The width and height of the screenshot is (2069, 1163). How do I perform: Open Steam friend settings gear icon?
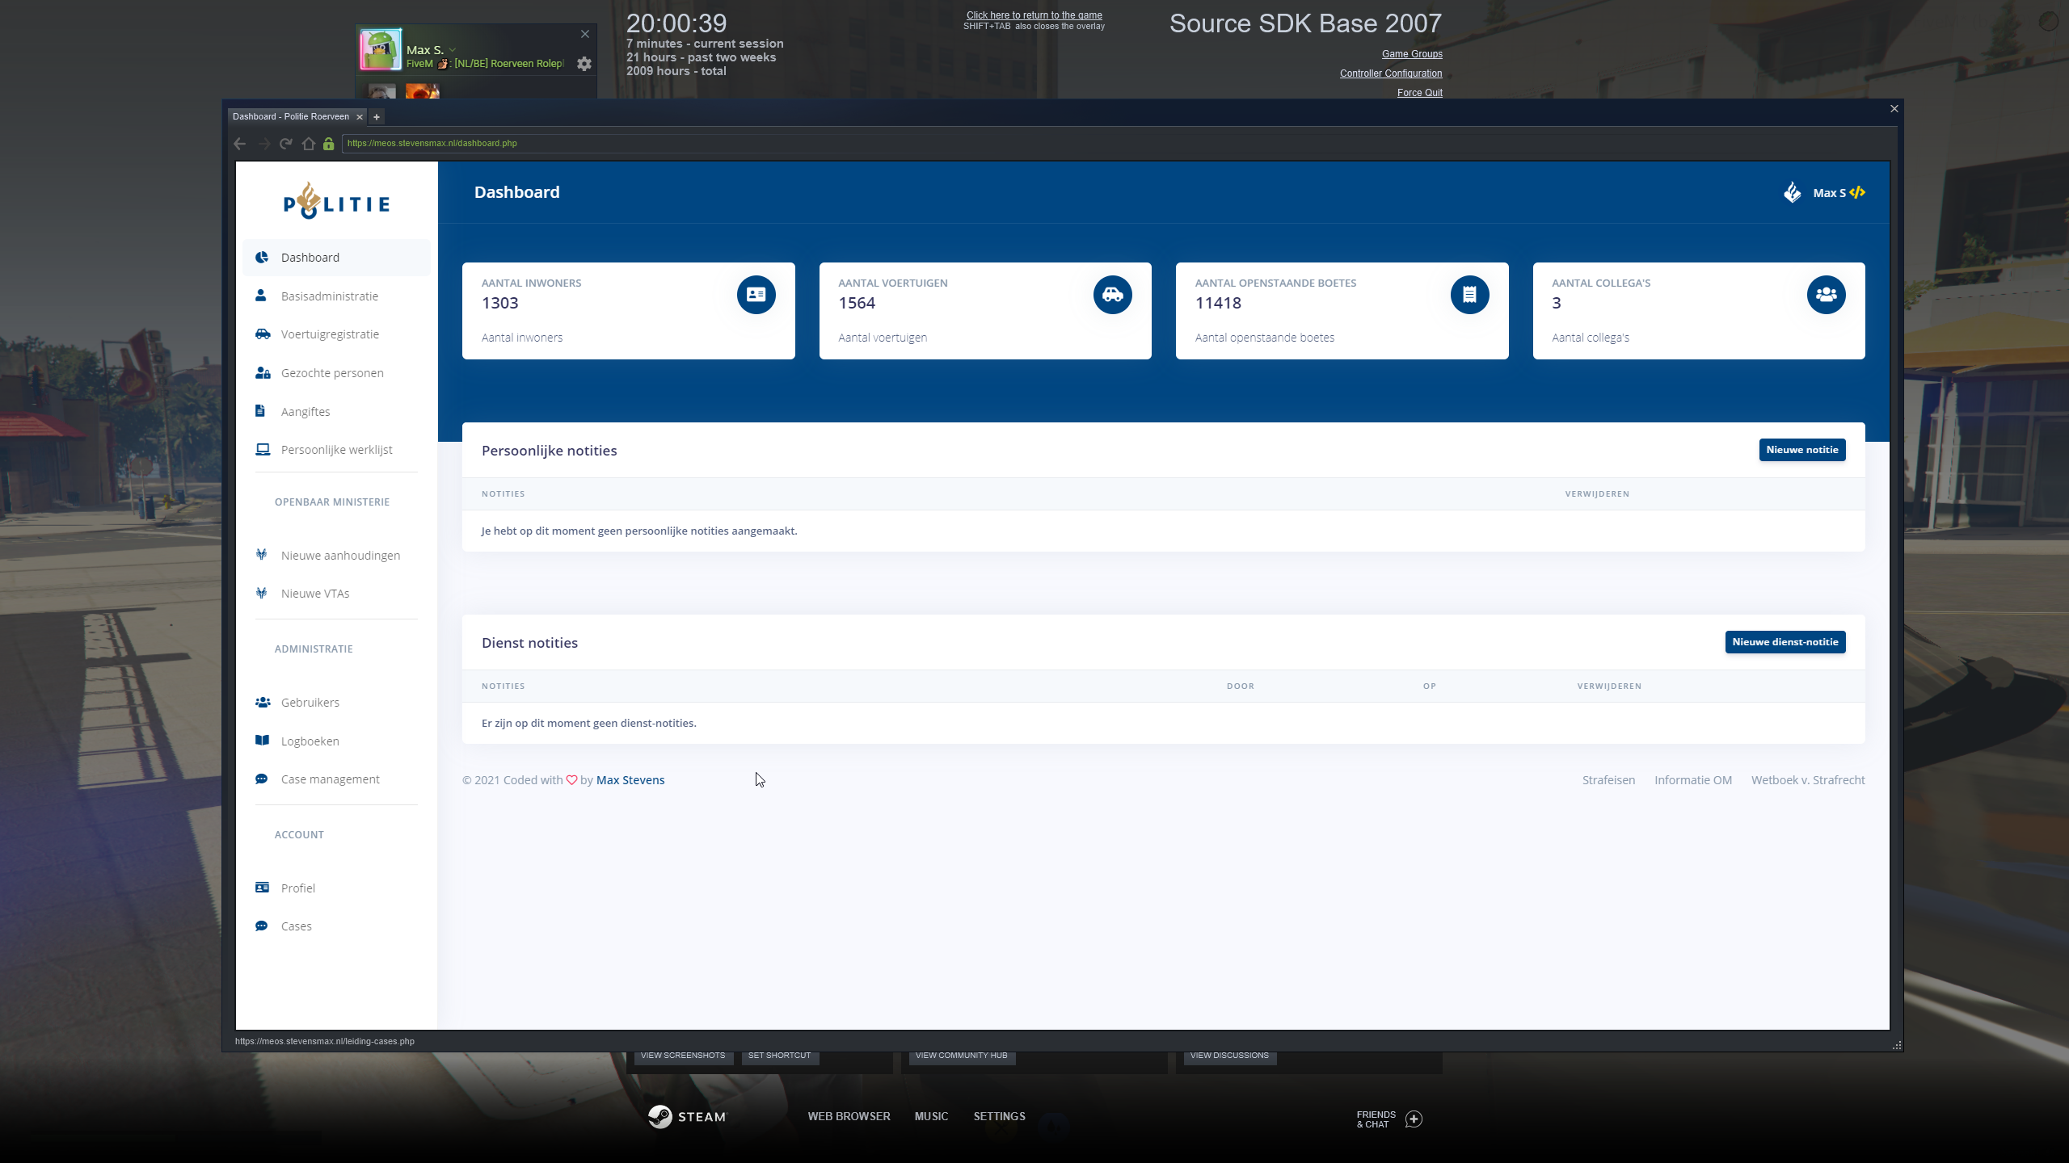click(x=584, y=64)
